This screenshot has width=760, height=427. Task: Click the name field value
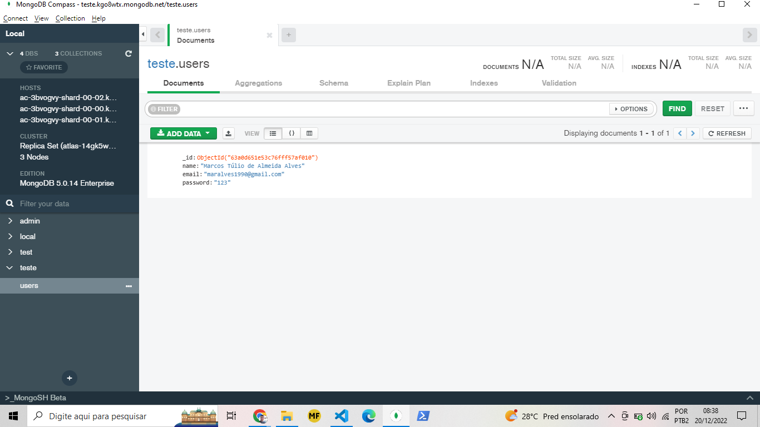coord(253,166)
